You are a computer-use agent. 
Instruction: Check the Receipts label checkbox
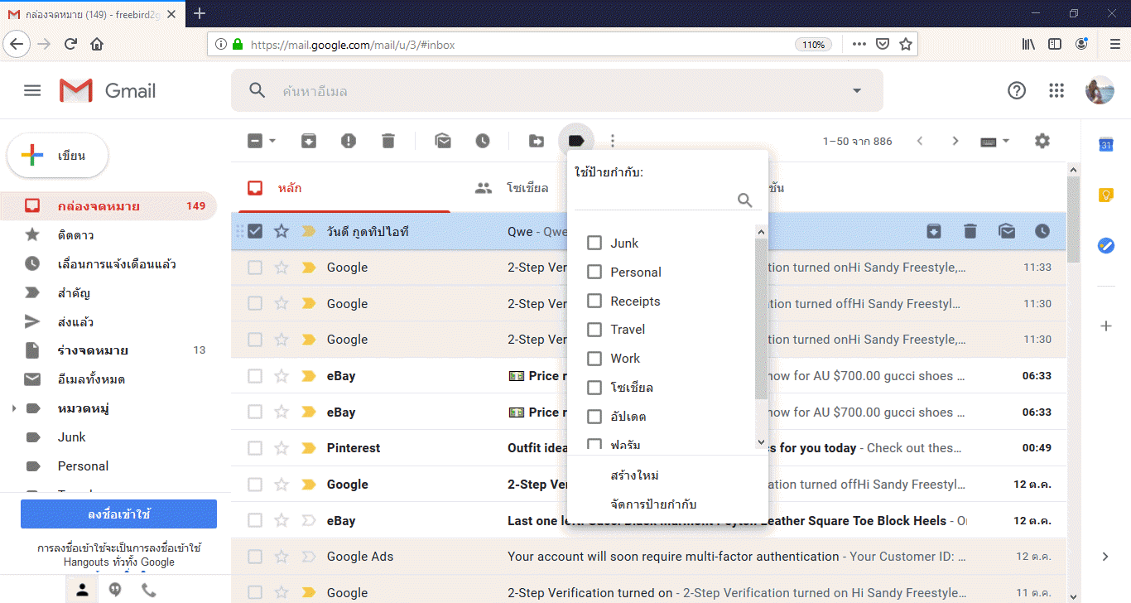pyautogui.click(x=594, y=301)
